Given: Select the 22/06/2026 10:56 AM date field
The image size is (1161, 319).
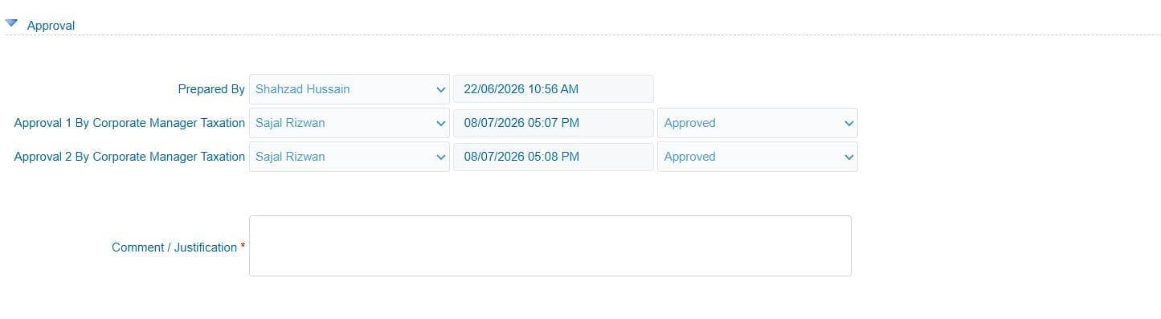Looking at the screenshot, I should pyautogui.click(x=554, y=89).
